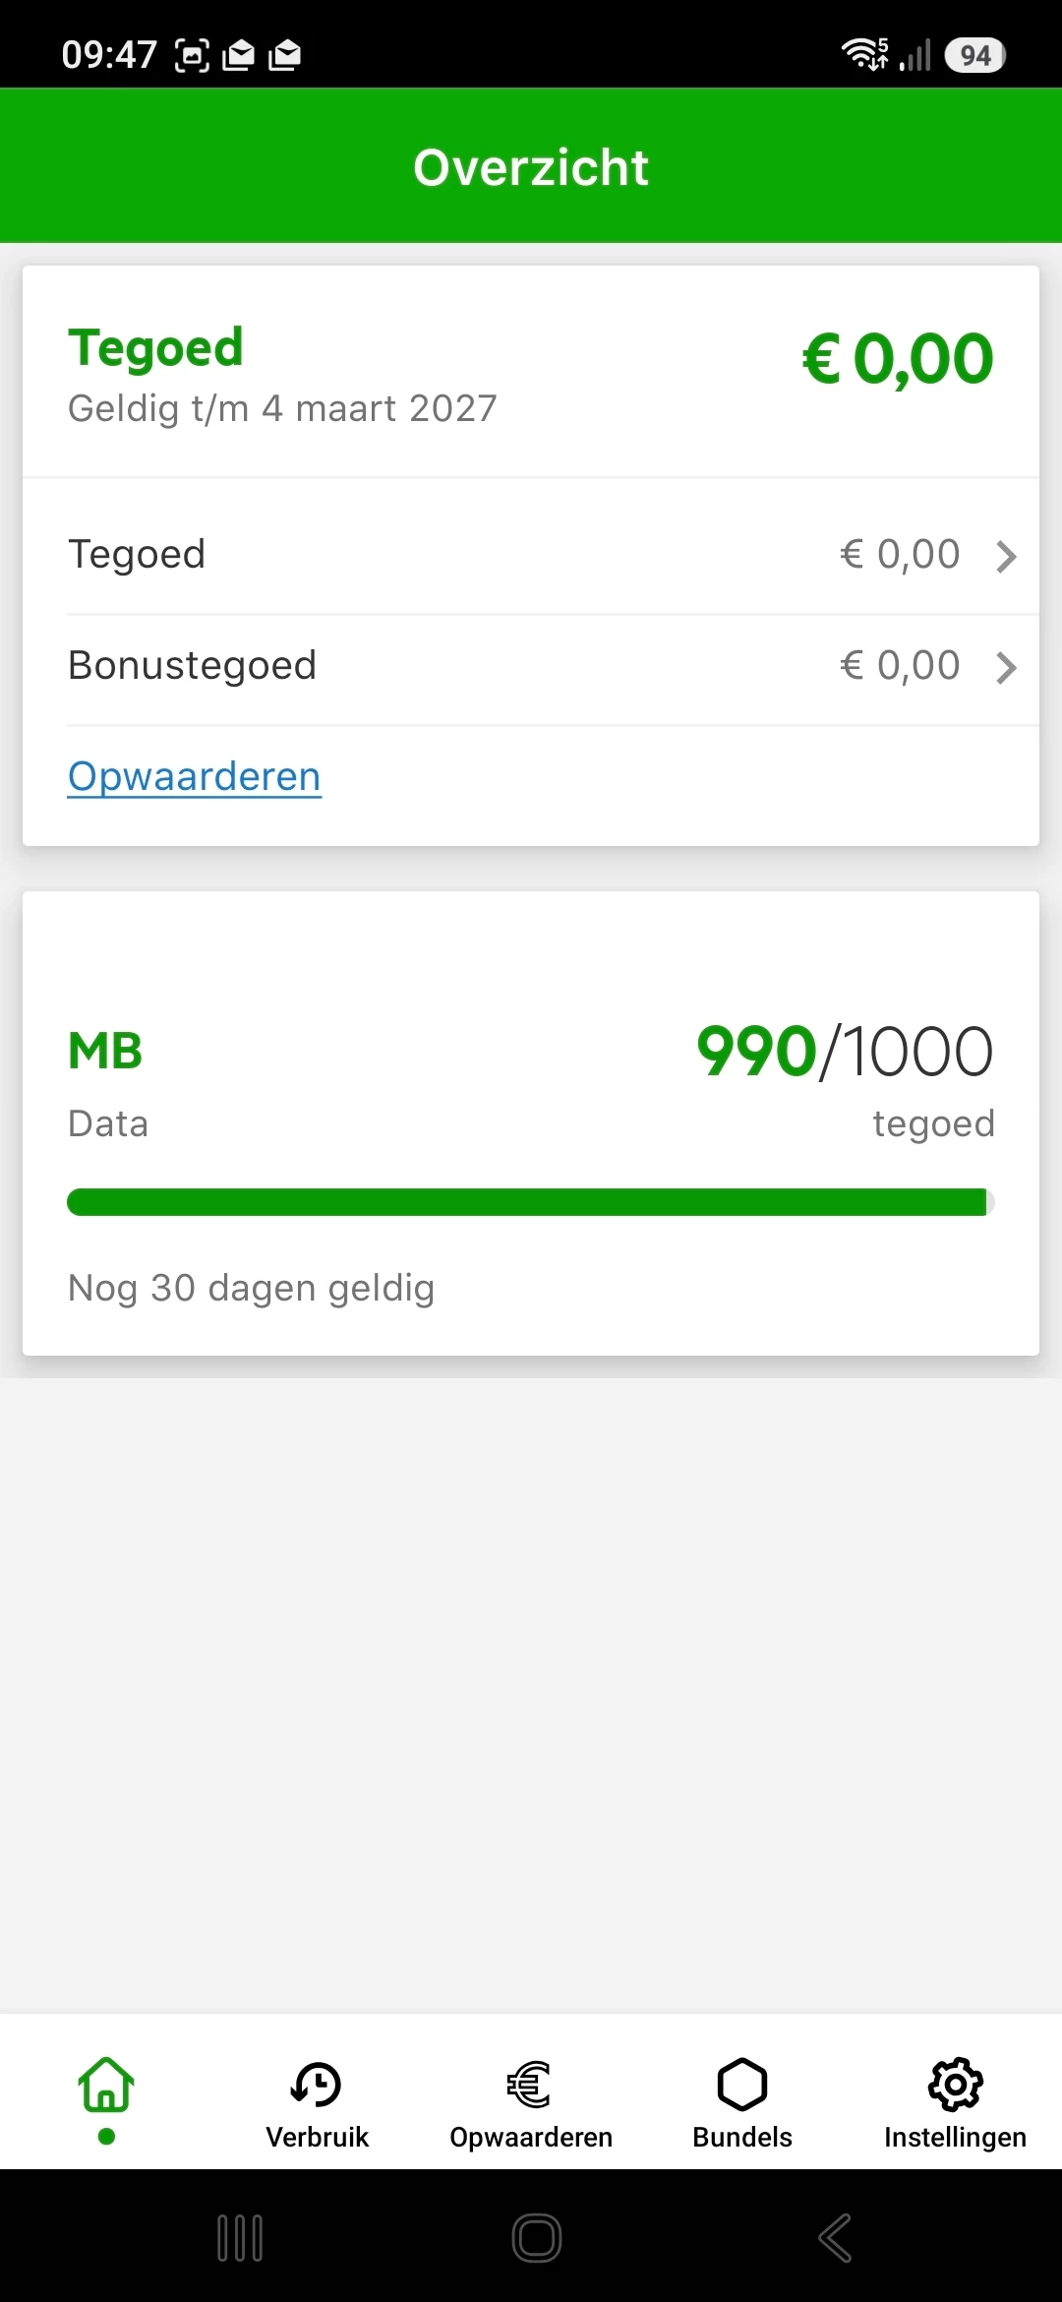Tap the Android home button
This screenshot has width=1062, height=2302.
click(537, 2238)
